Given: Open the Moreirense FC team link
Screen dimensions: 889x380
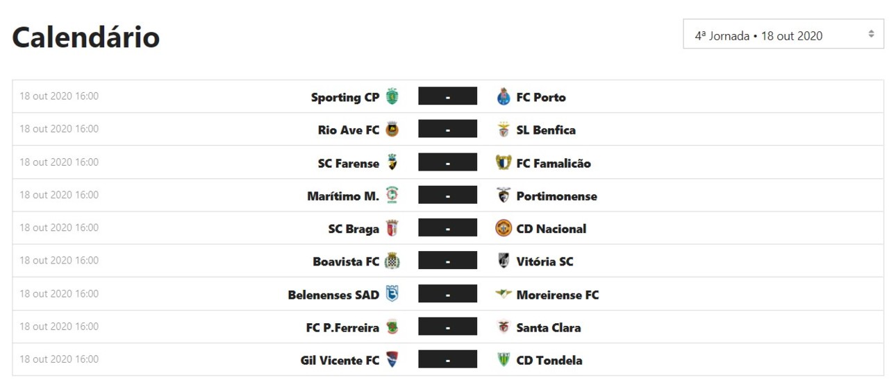Looking at the screenshot, I should pos(557,295).
